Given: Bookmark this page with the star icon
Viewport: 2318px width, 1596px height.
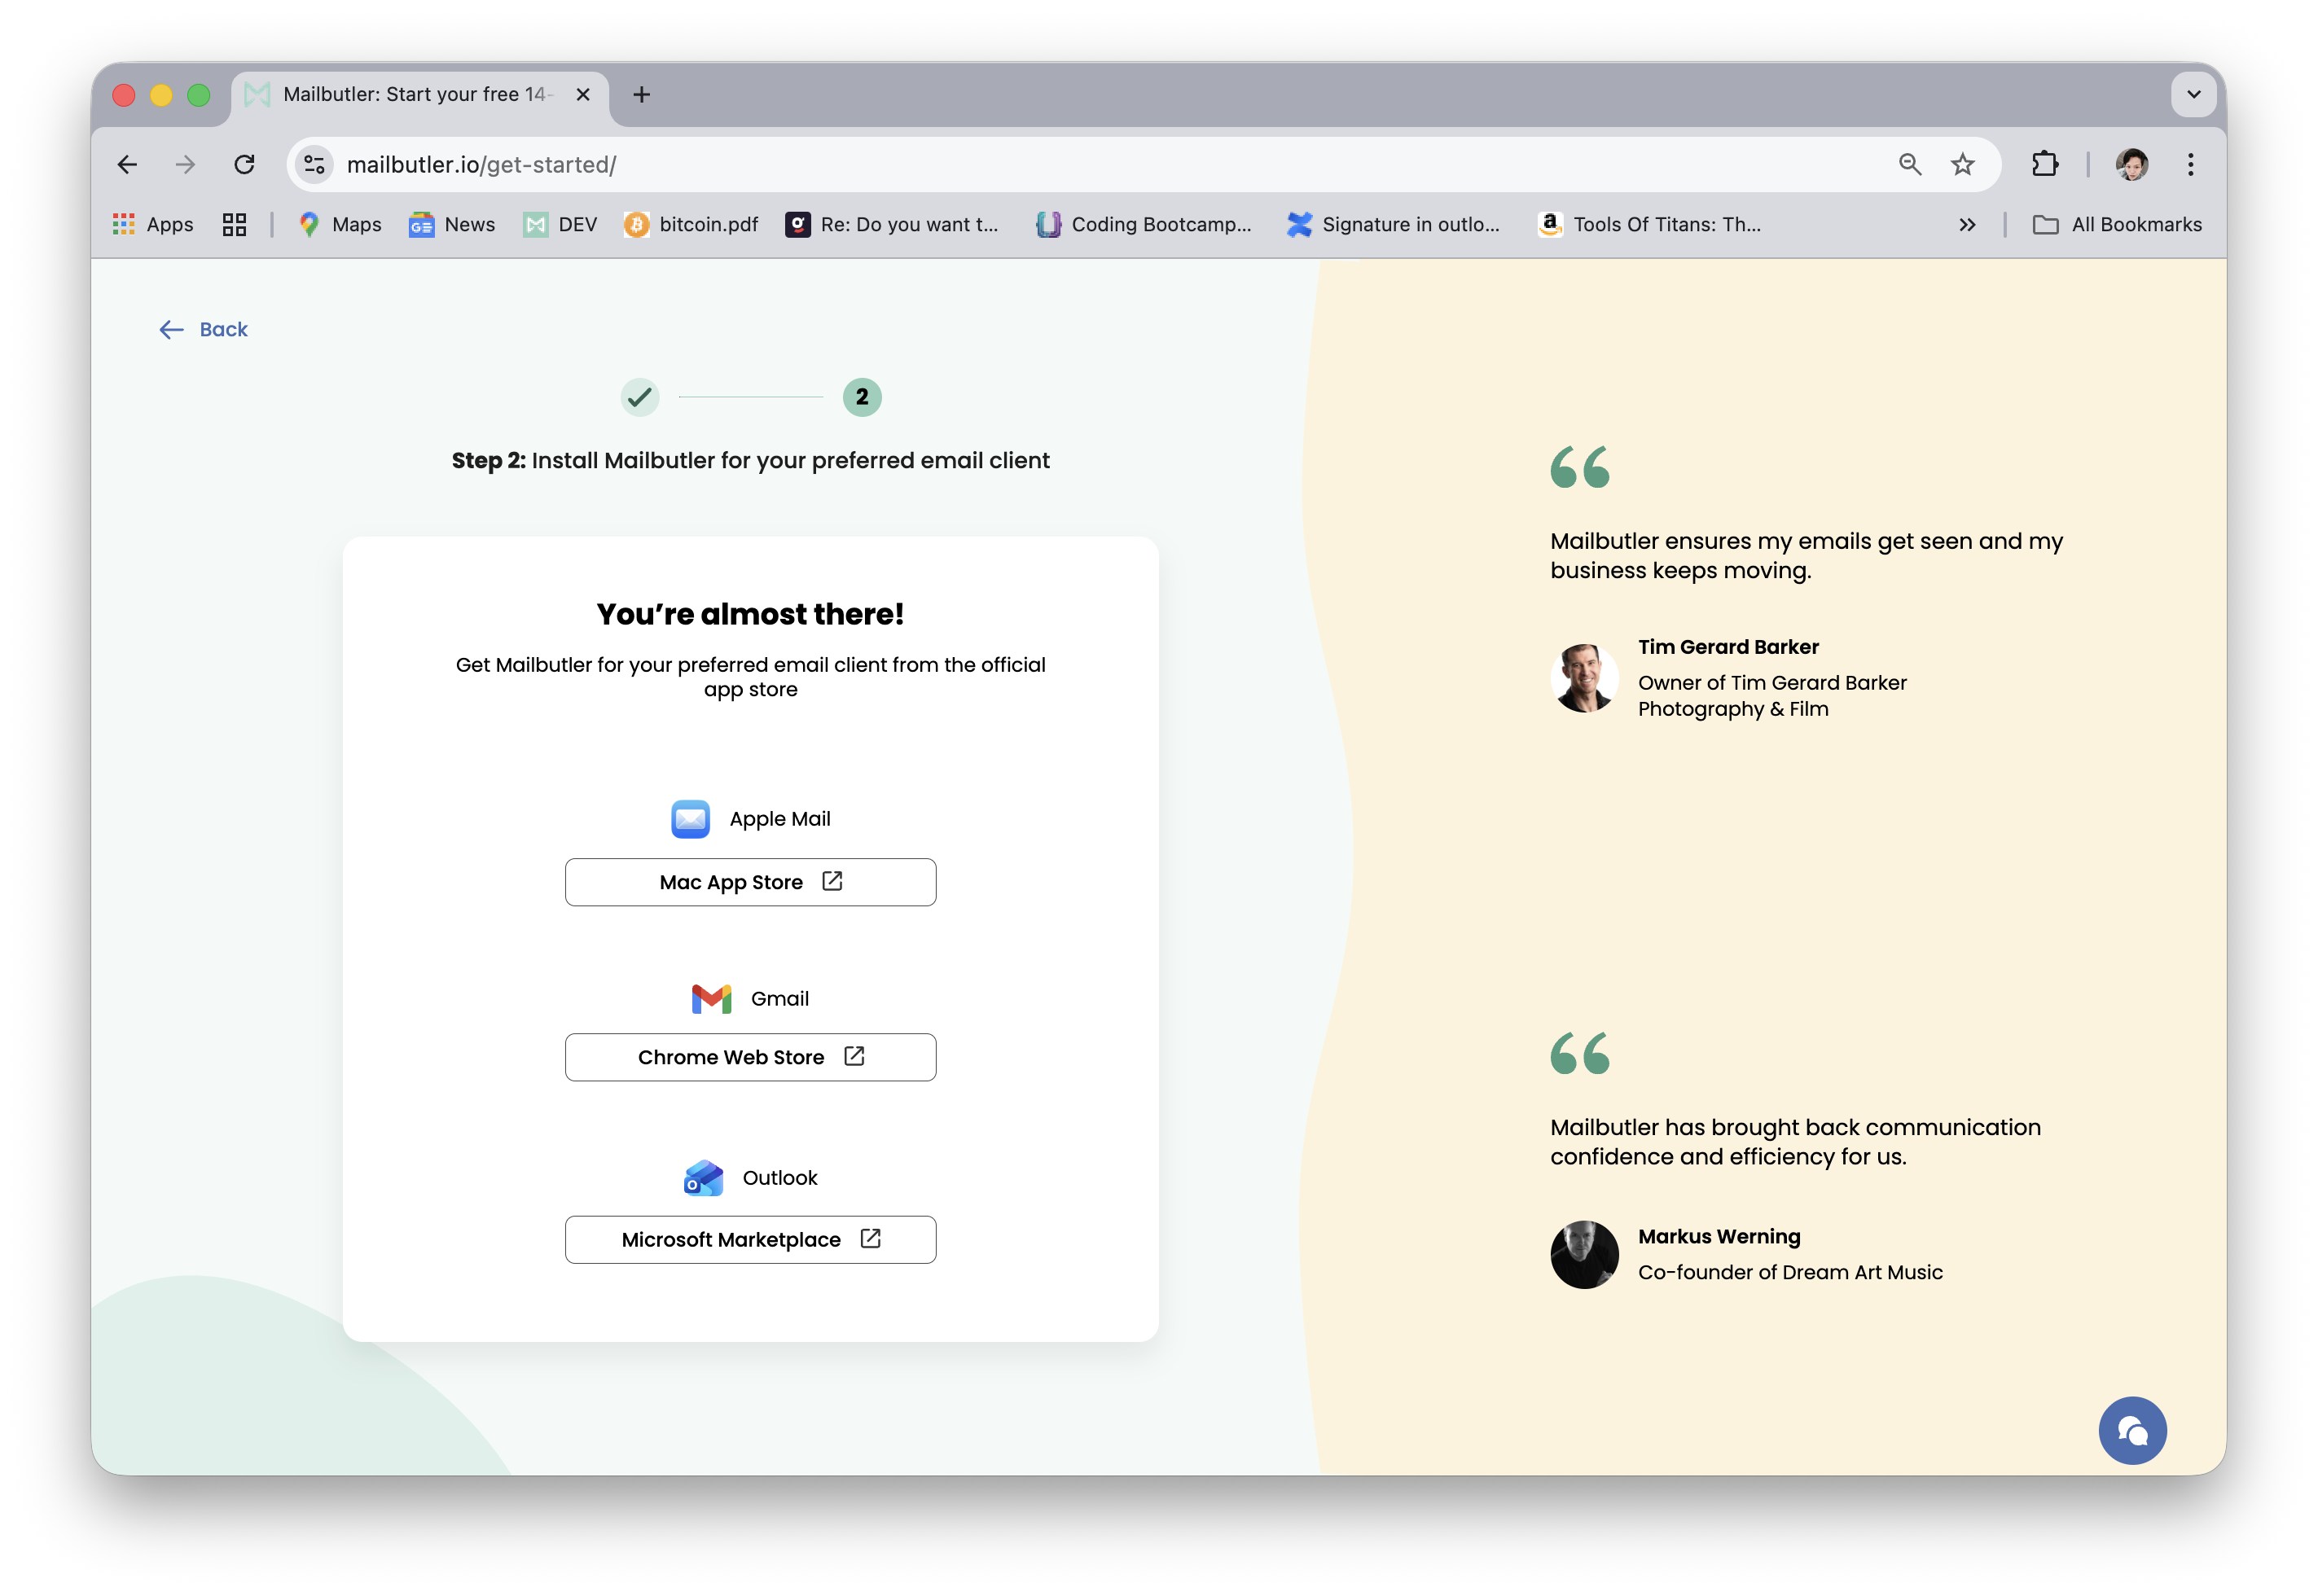Looking at the screenshot, I should tap(1962, 164).
